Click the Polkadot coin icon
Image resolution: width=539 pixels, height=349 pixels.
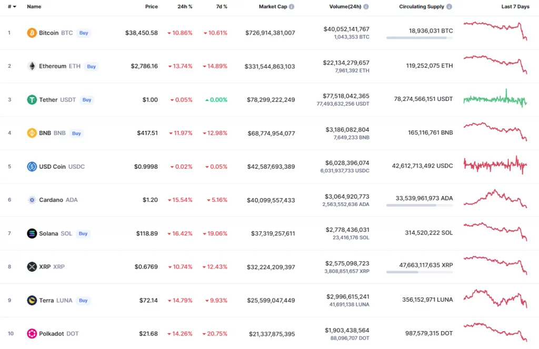[x=31, y=333]
